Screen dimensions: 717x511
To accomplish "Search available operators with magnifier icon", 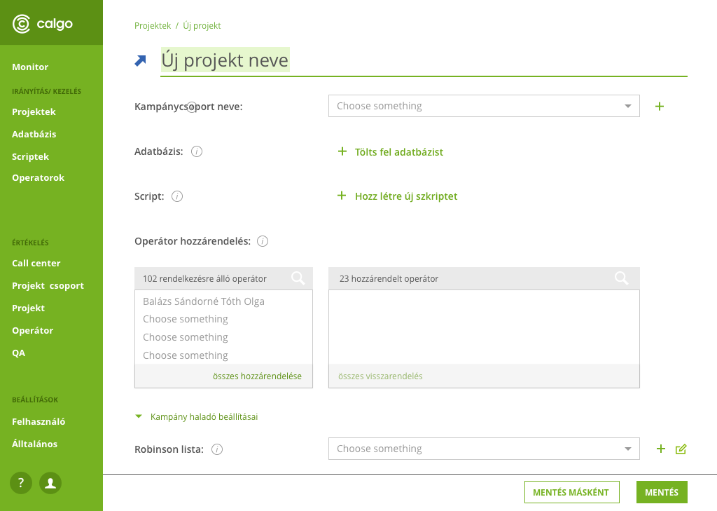I will (298, 278).
